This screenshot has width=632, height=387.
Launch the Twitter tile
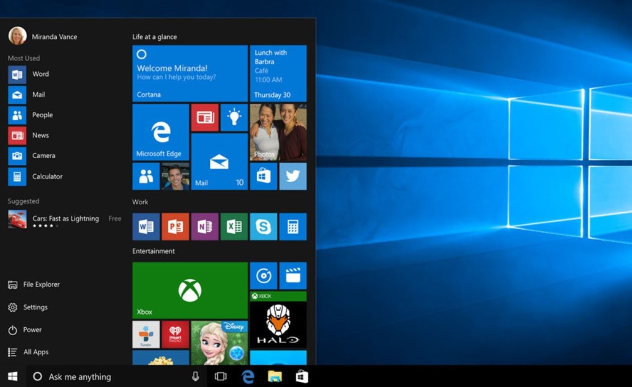pyautogui.click(x=293, y=177)
